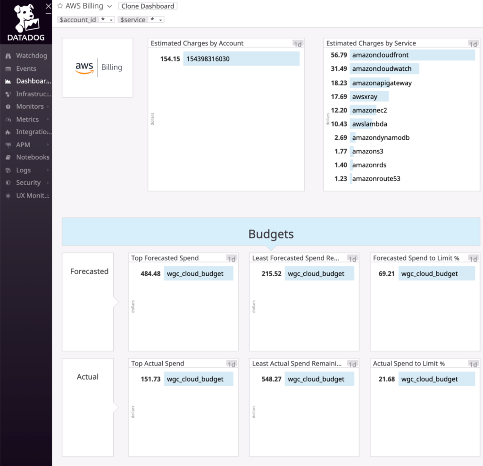Click the Integrations puzzle icon

click(8, 132)
